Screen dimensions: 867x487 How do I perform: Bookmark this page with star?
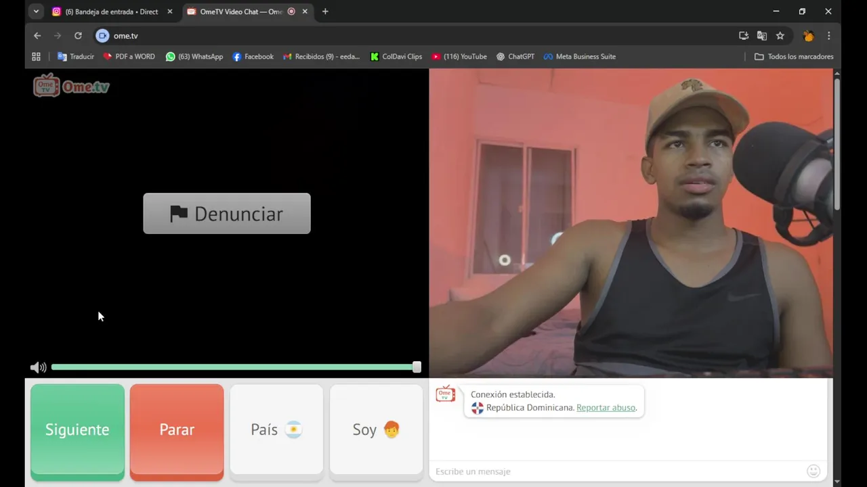[x=780, y=36]
